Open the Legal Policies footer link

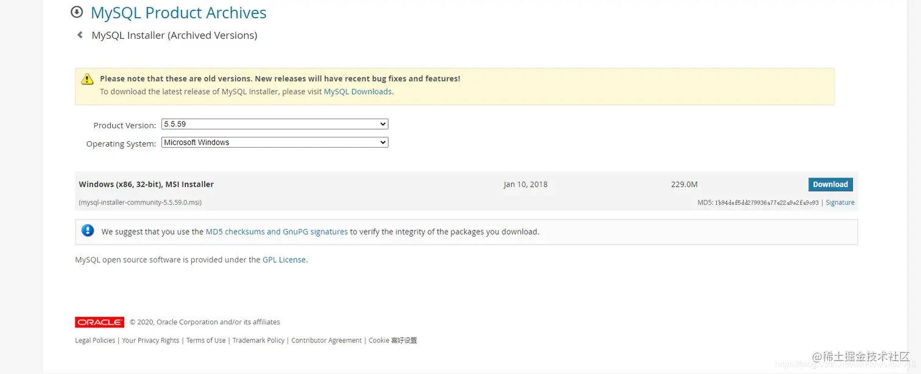click(95, 341)
